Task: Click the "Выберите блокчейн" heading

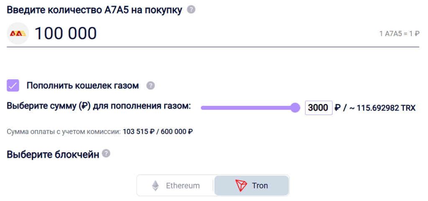Action: (53, 154)
